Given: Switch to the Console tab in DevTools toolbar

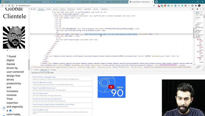Looking at the screenshot, I should 48,9.
